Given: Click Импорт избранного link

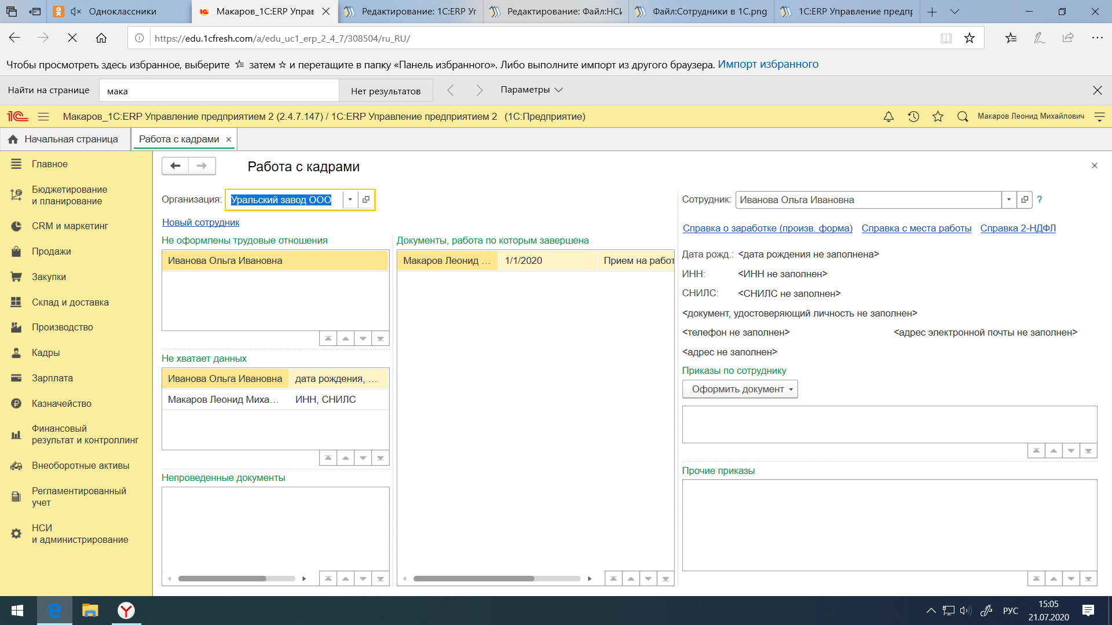Looking at the screenshot, I should point(768,64).
